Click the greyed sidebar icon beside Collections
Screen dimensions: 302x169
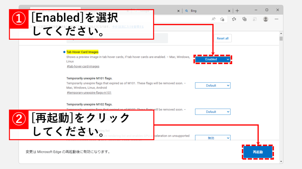(255, 19)
